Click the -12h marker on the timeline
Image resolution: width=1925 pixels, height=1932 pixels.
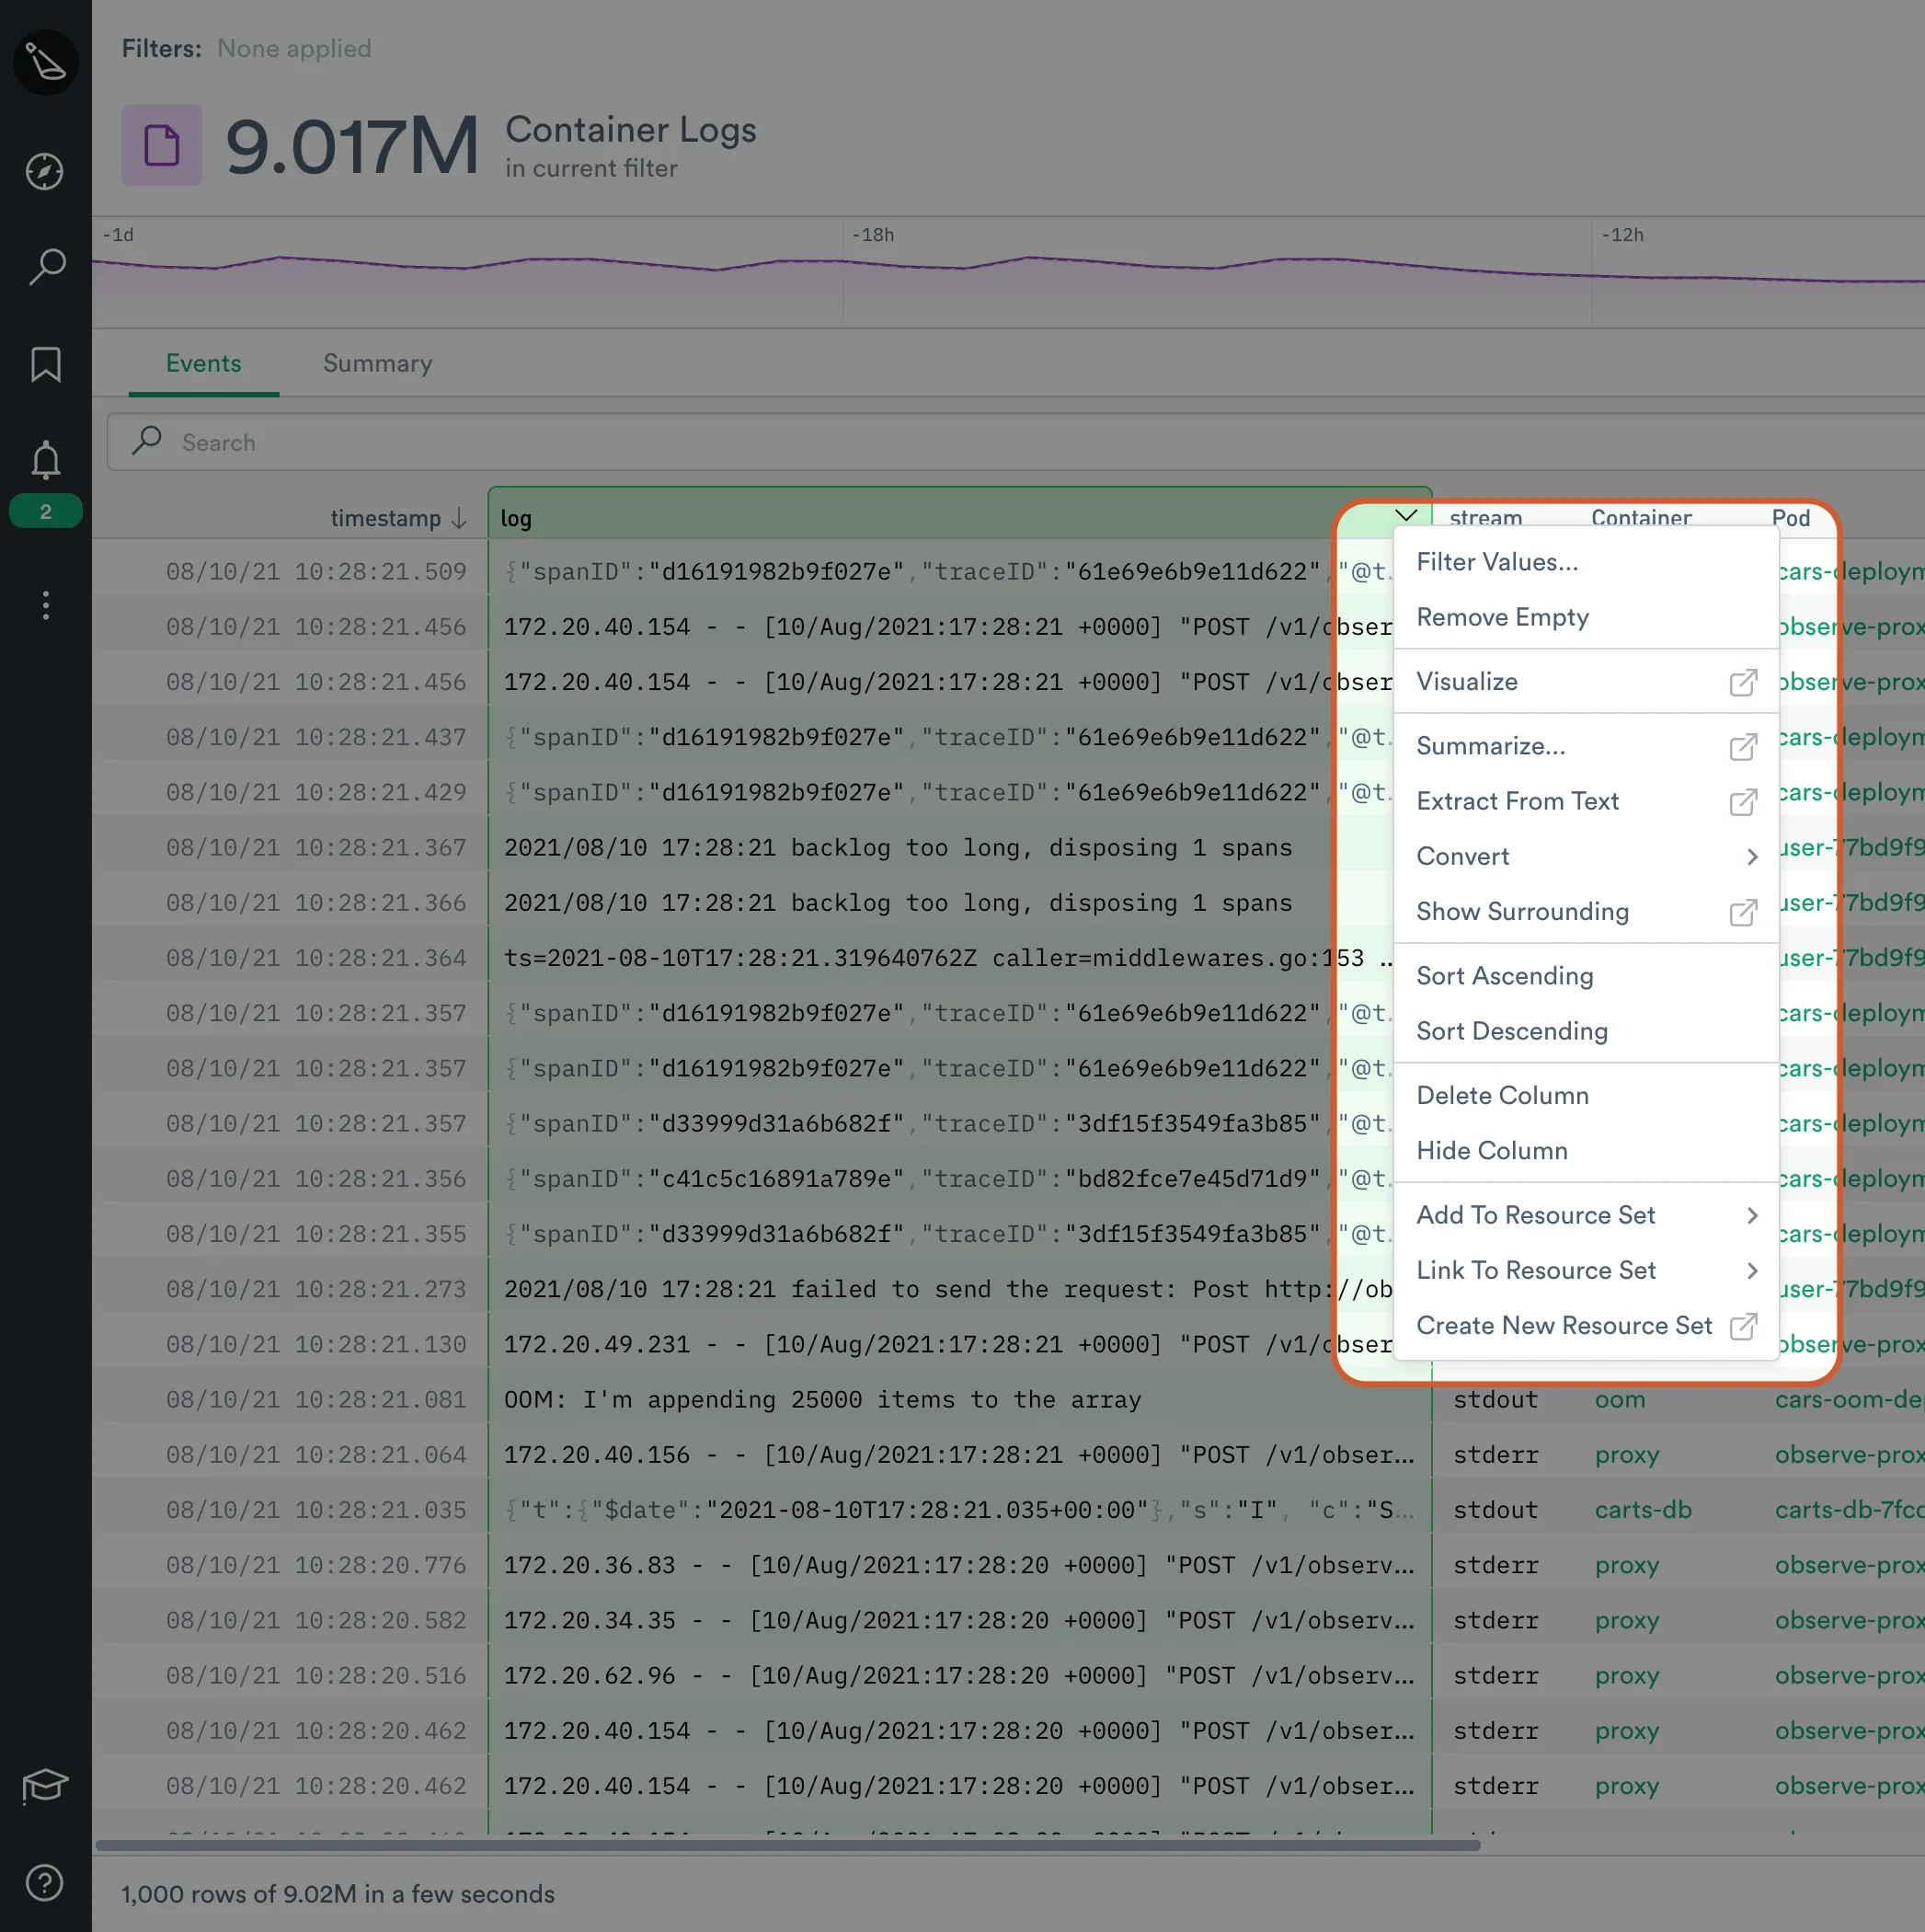[x=1622, y=235]
